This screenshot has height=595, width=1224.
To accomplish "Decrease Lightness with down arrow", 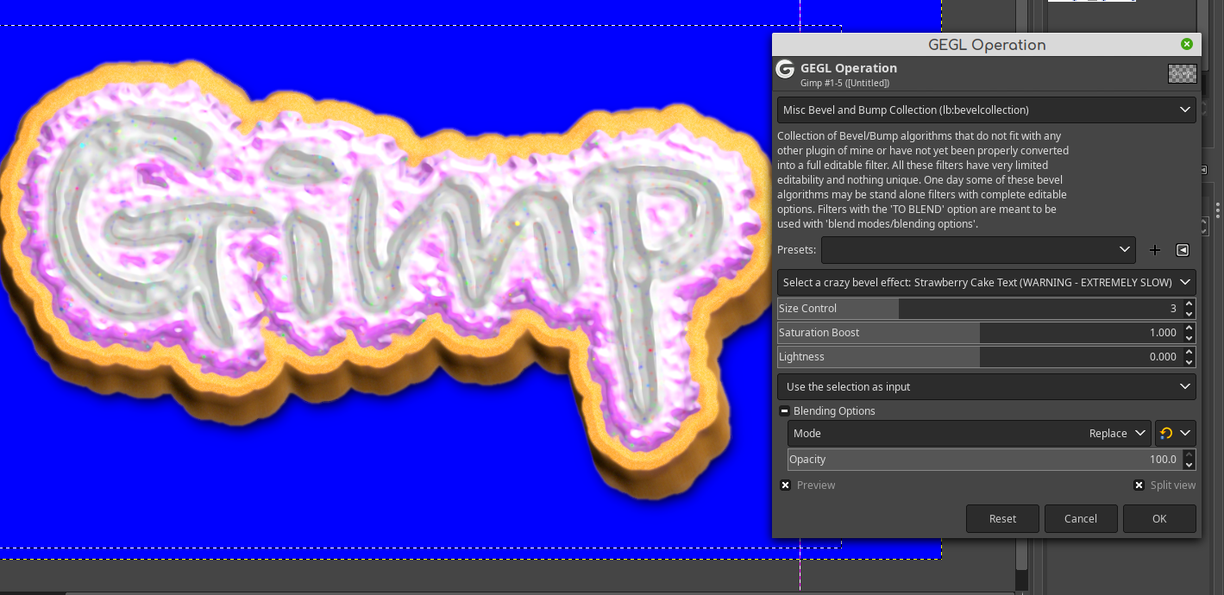I will (1189, 362).
